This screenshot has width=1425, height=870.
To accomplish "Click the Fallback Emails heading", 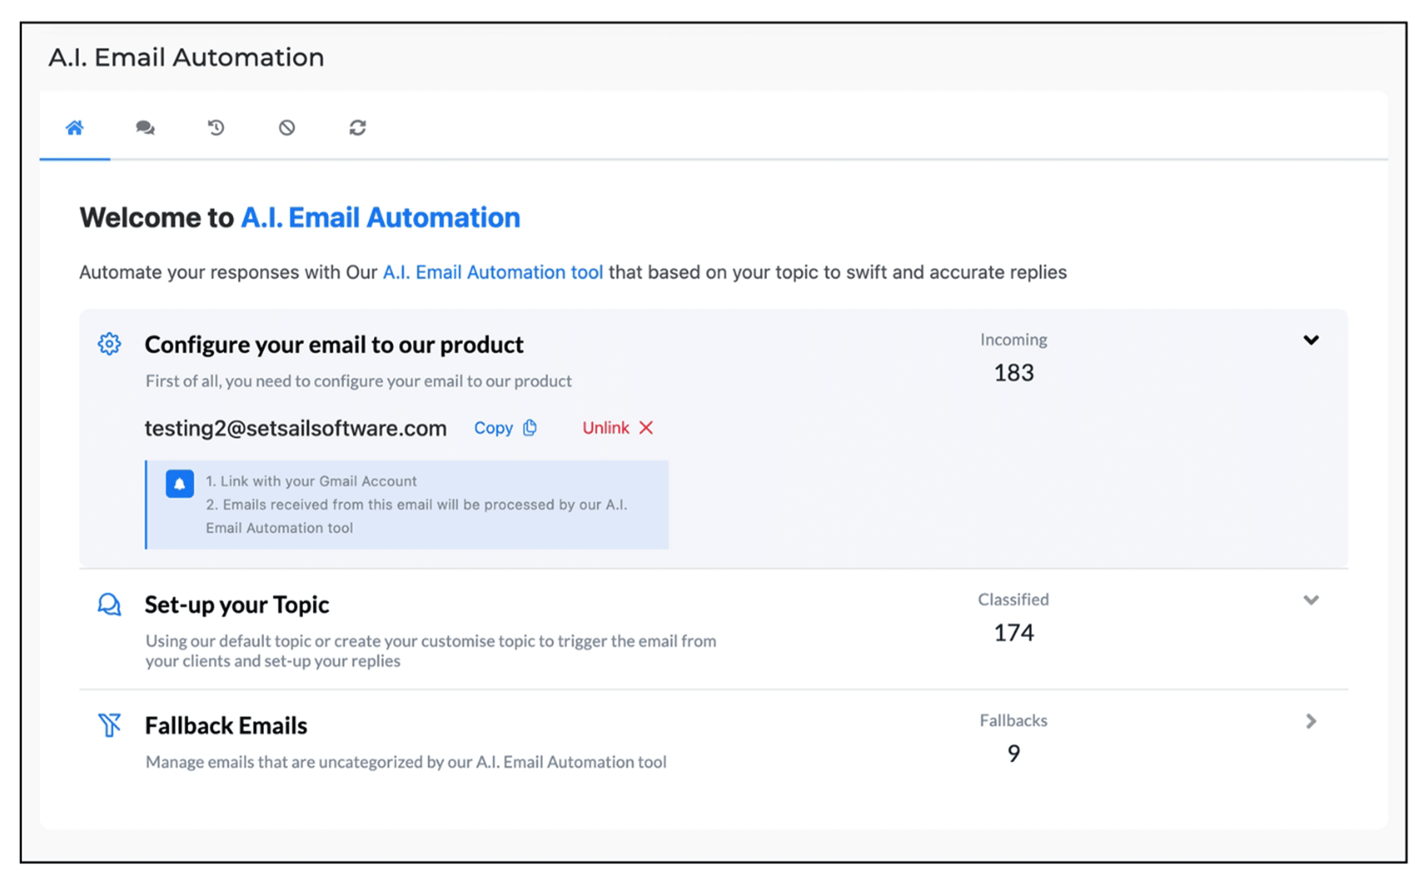I will pyautogui.click(x=226, y=726).
